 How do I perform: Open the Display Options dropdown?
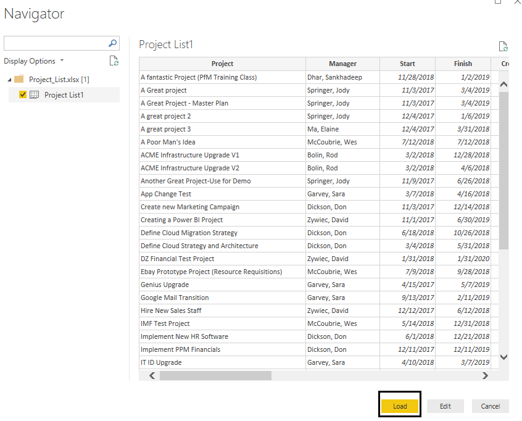[33, 61]
